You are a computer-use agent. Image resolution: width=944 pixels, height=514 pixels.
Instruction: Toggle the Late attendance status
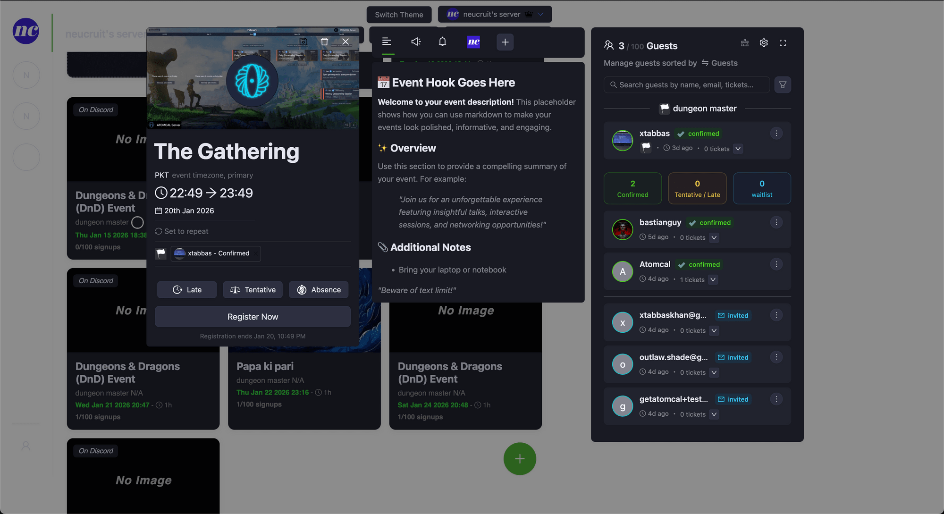pyautogui.click(x=187, y=290)
